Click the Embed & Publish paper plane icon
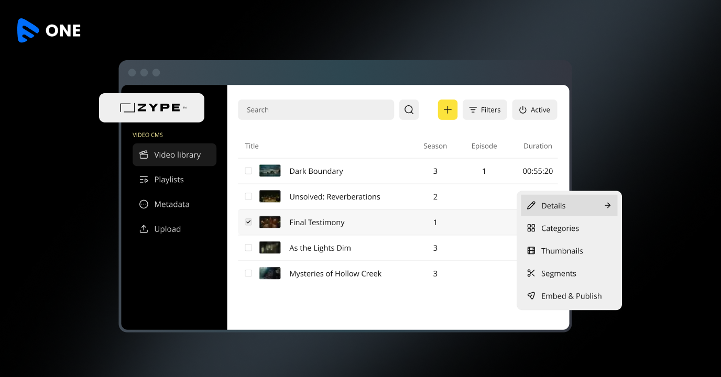Image resolution: width=721 pixels, height=377 pixels. pyautogui.click(x=531, y=296)
